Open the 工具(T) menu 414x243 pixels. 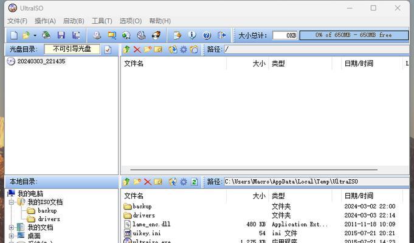click(x=102, y=21)
